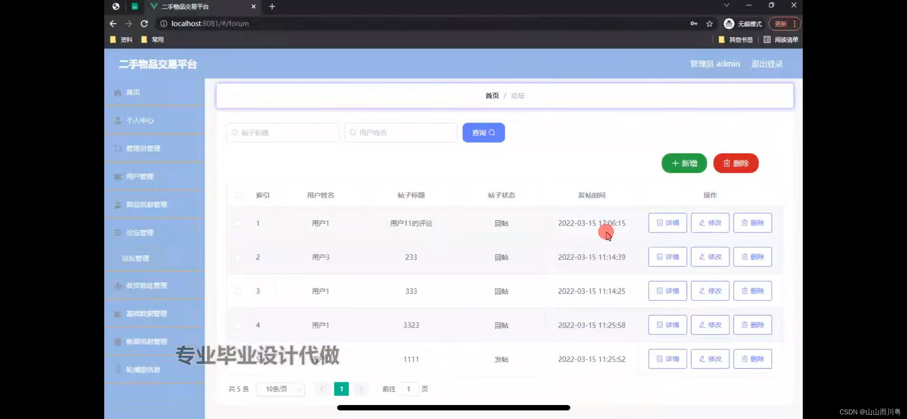This screenshot has width=907, height=419.
Task: Click the 首页 breadcrumb link
Action: tap(492, 96)
